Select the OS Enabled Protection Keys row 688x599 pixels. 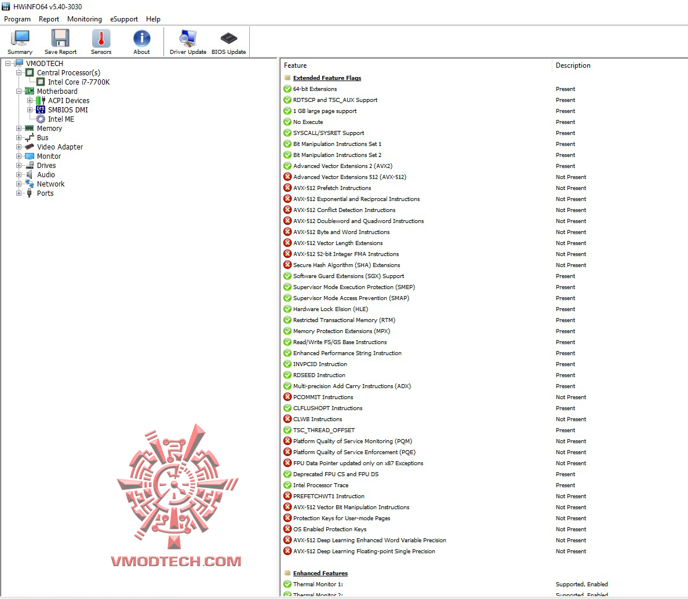click(x=485, y=529)
